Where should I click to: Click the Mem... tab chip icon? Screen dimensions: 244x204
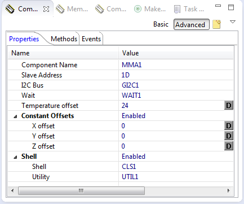[x=60, y=9]
